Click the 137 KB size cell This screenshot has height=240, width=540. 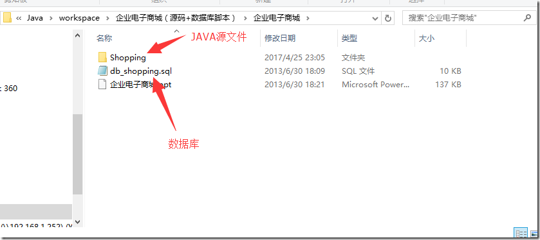click(448, 85)
